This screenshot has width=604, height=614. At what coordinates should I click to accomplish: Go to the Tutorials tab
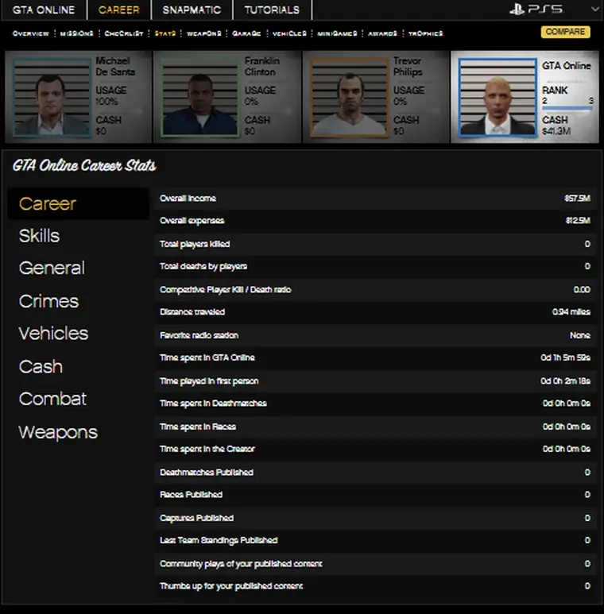(272, 10)
